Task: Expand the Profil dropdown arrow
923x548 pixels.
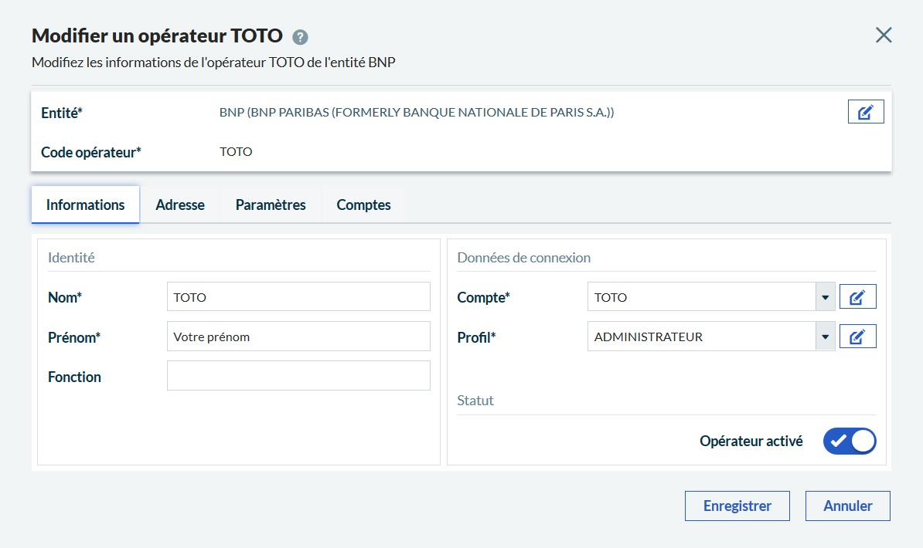Action: [825, 337]
